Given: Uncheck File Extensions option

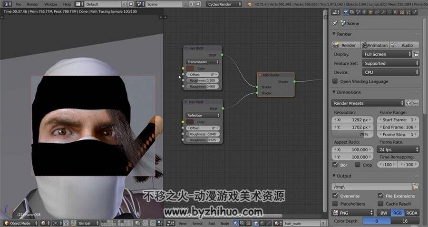Looking at the screenshot, I should (x=380, y=196).
